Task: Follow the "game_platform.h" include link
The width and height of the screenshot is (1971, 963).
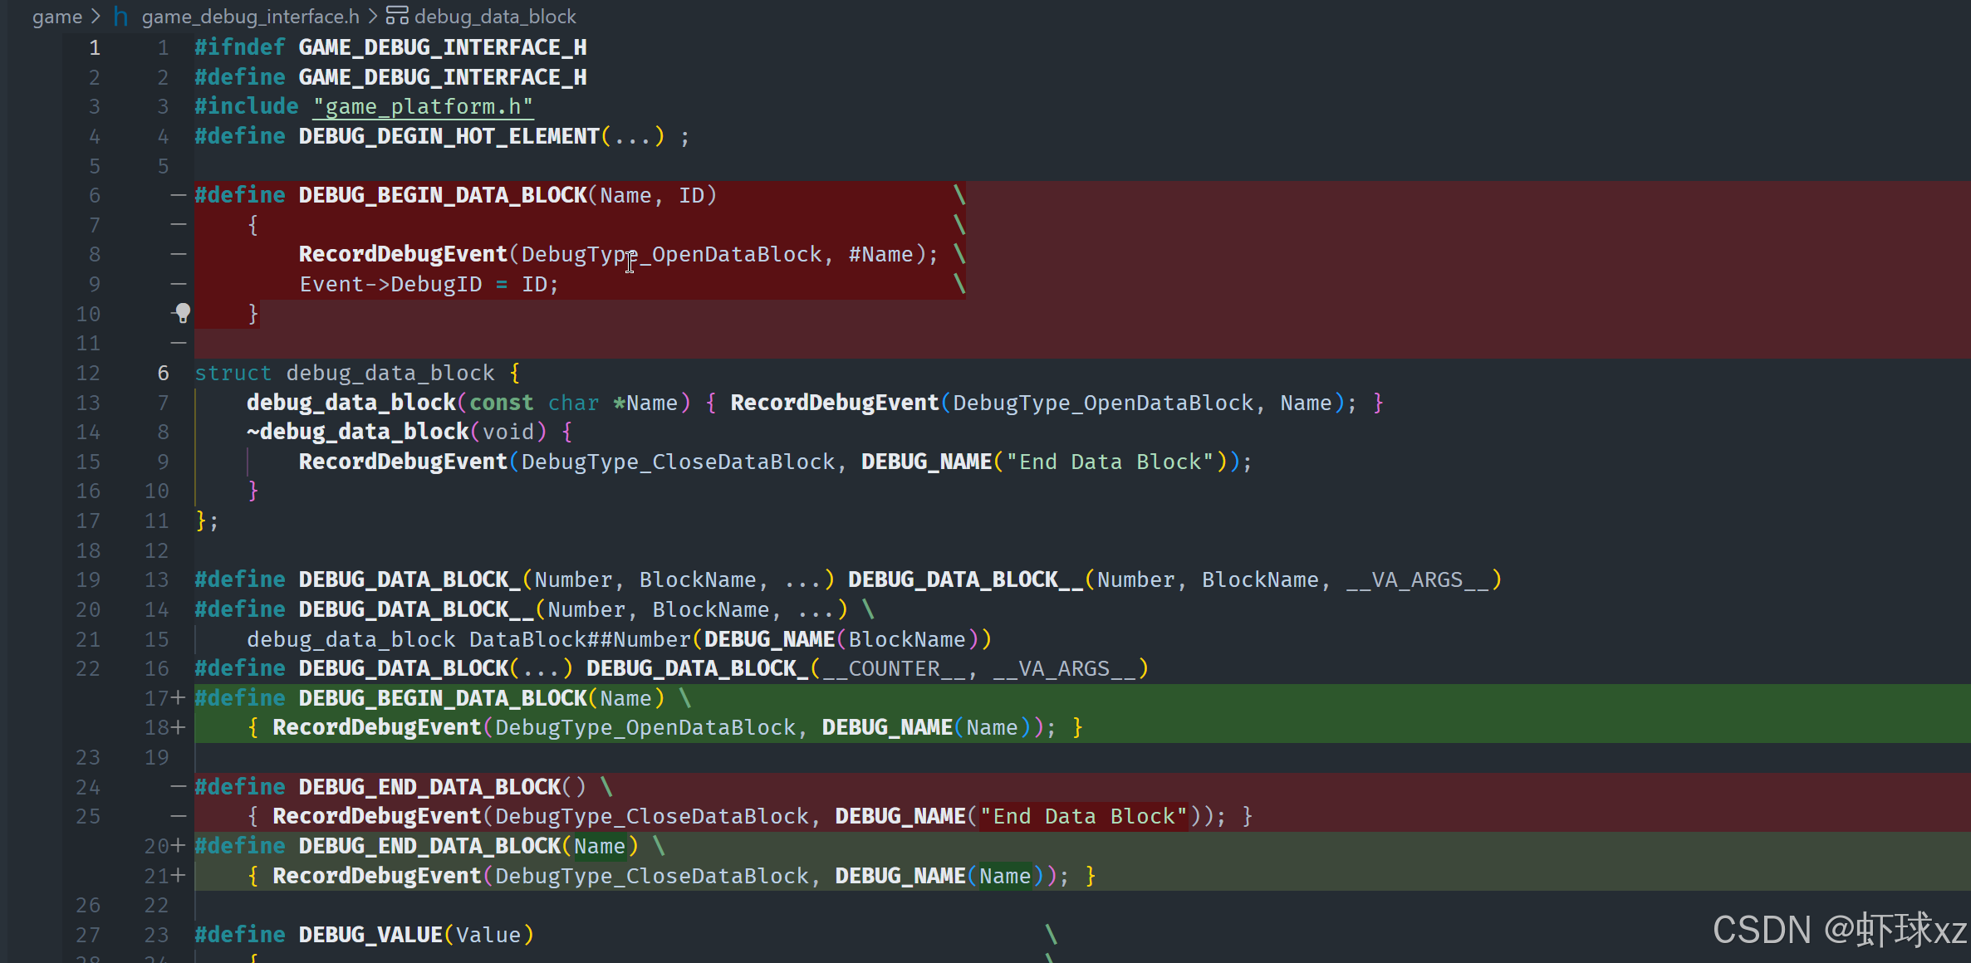Action: pyautogui.click(x=423, y=106)
